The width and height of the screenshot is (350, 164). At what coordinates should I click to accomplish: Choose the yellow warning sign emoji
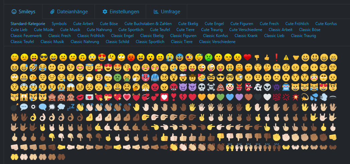pyautogui.click(x=286, y=58)
